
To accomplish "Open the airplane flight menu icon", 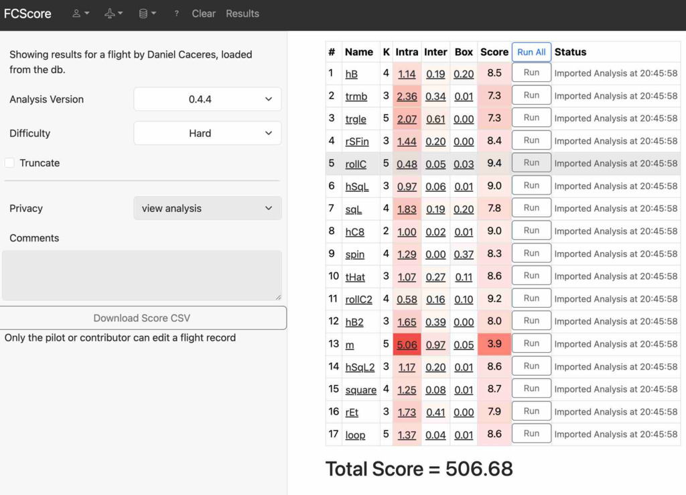I will pyautogui.click(x=113, y=13).
